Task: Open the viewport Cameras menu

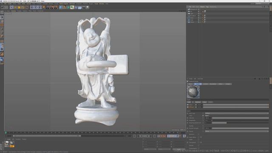Action: pos(14,11)
